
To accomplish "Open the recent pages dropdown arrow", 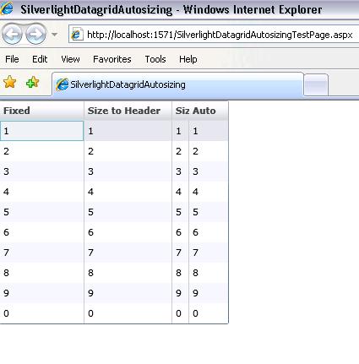I will tap(54, 35).
